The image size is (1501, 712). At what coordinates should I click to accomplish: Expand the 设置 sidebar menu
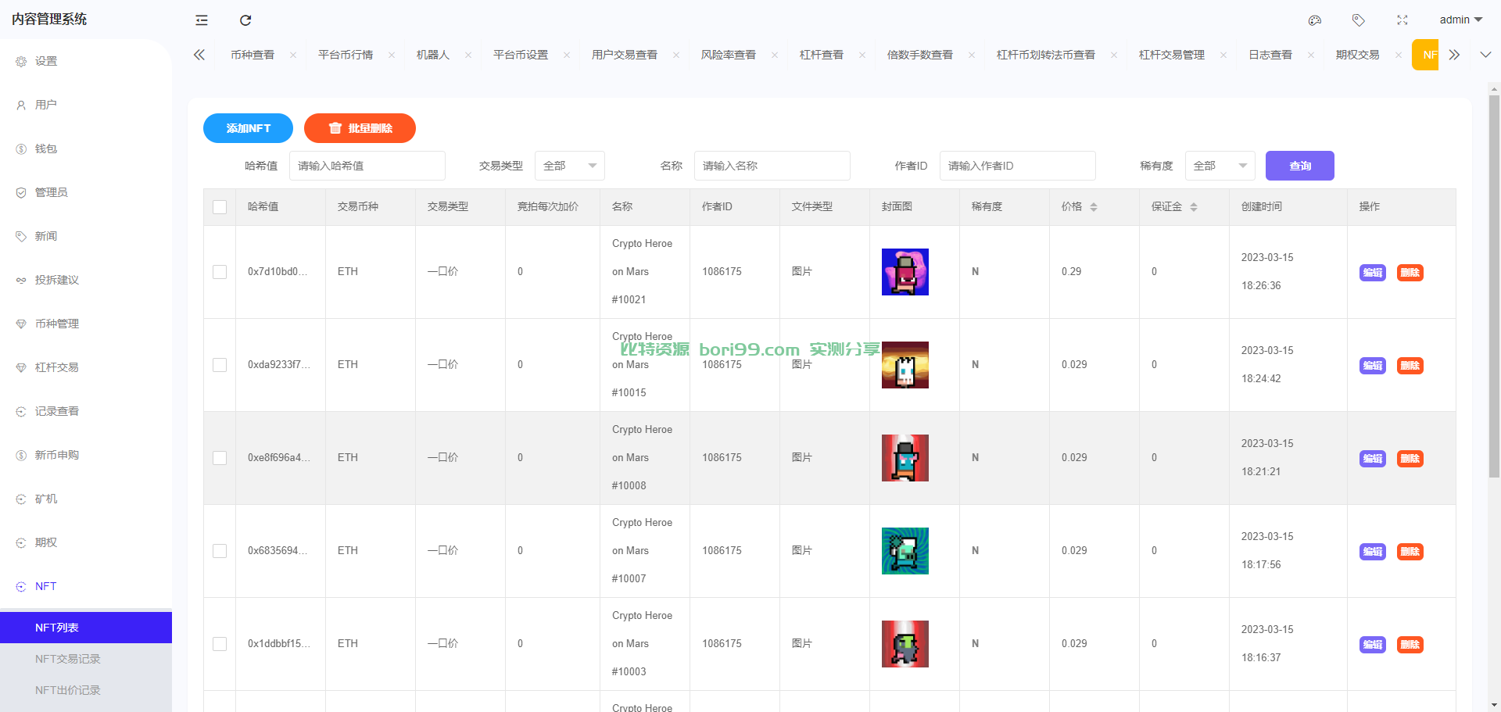pos(86,61)
